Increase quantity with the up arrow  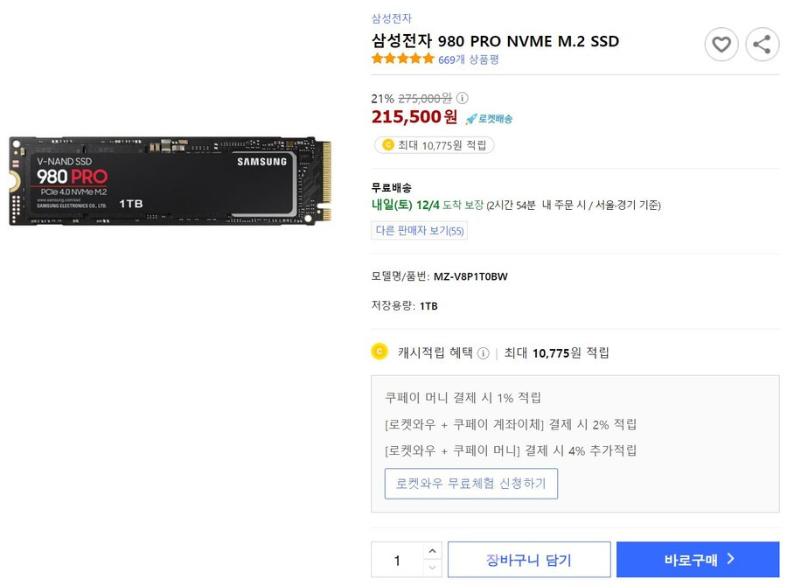(x=432, y=551)
